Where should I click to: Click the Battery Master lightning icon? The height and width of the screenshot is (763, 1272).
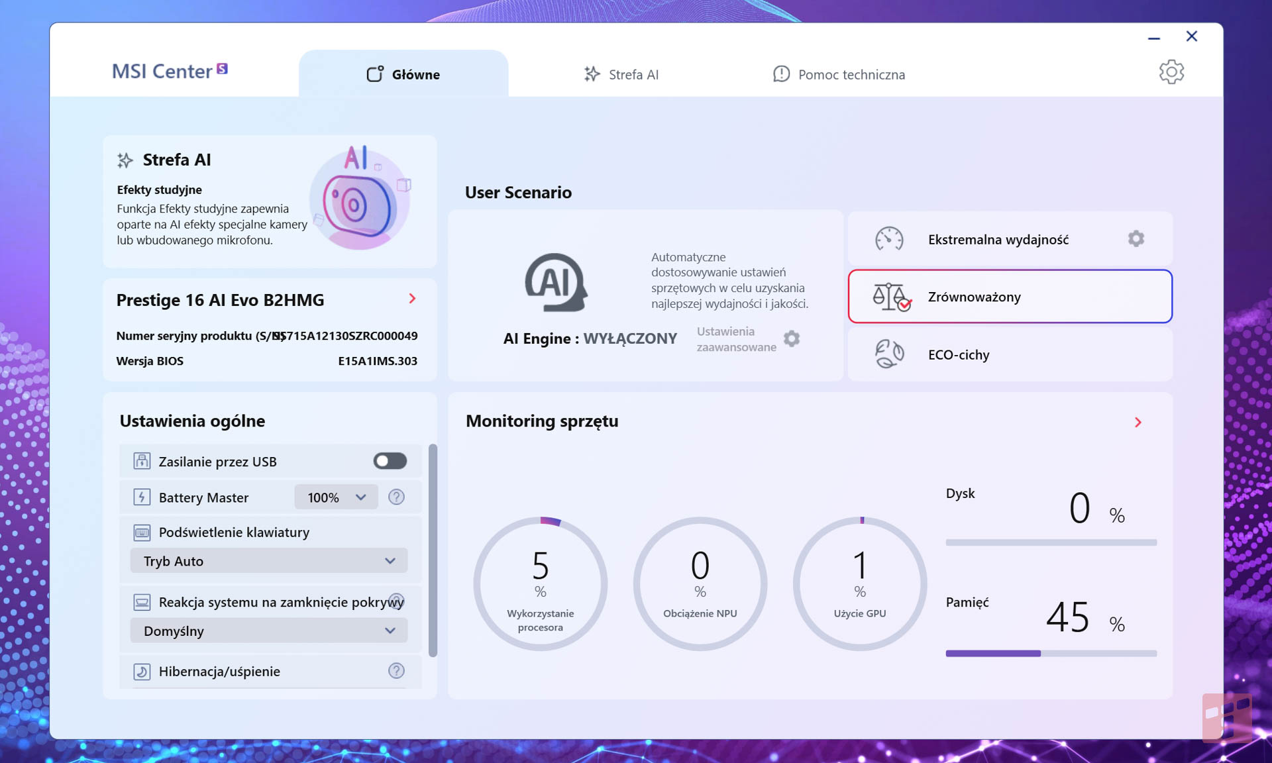click(x=142, y=497)
